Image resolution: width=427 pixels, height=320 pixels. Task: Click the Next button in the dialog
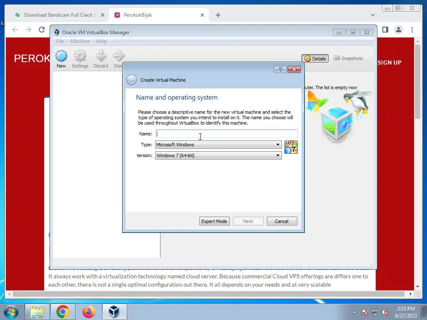click(248, 221)
